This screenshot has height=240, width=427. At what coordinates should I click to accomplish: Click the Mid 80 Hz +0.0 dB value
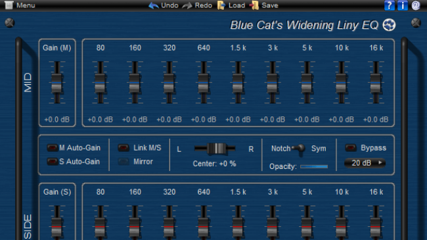101,120
